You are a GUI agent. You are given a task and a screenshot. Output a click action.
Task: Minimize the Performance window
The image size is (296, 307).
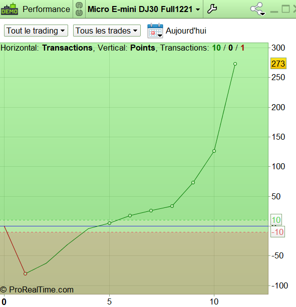pos(274,12)
